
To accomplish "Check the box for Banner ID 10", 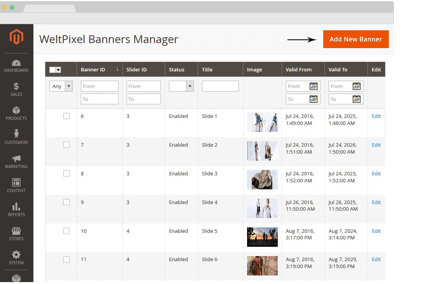I will tap(66, 231).
